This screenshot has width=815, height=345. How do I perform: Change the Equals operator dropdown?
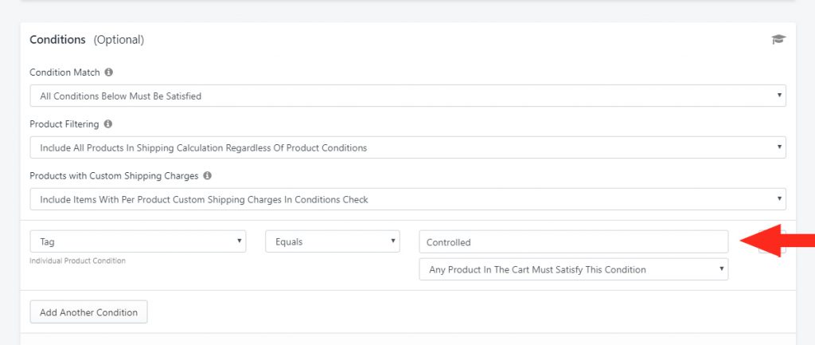(x=333, y=241)
